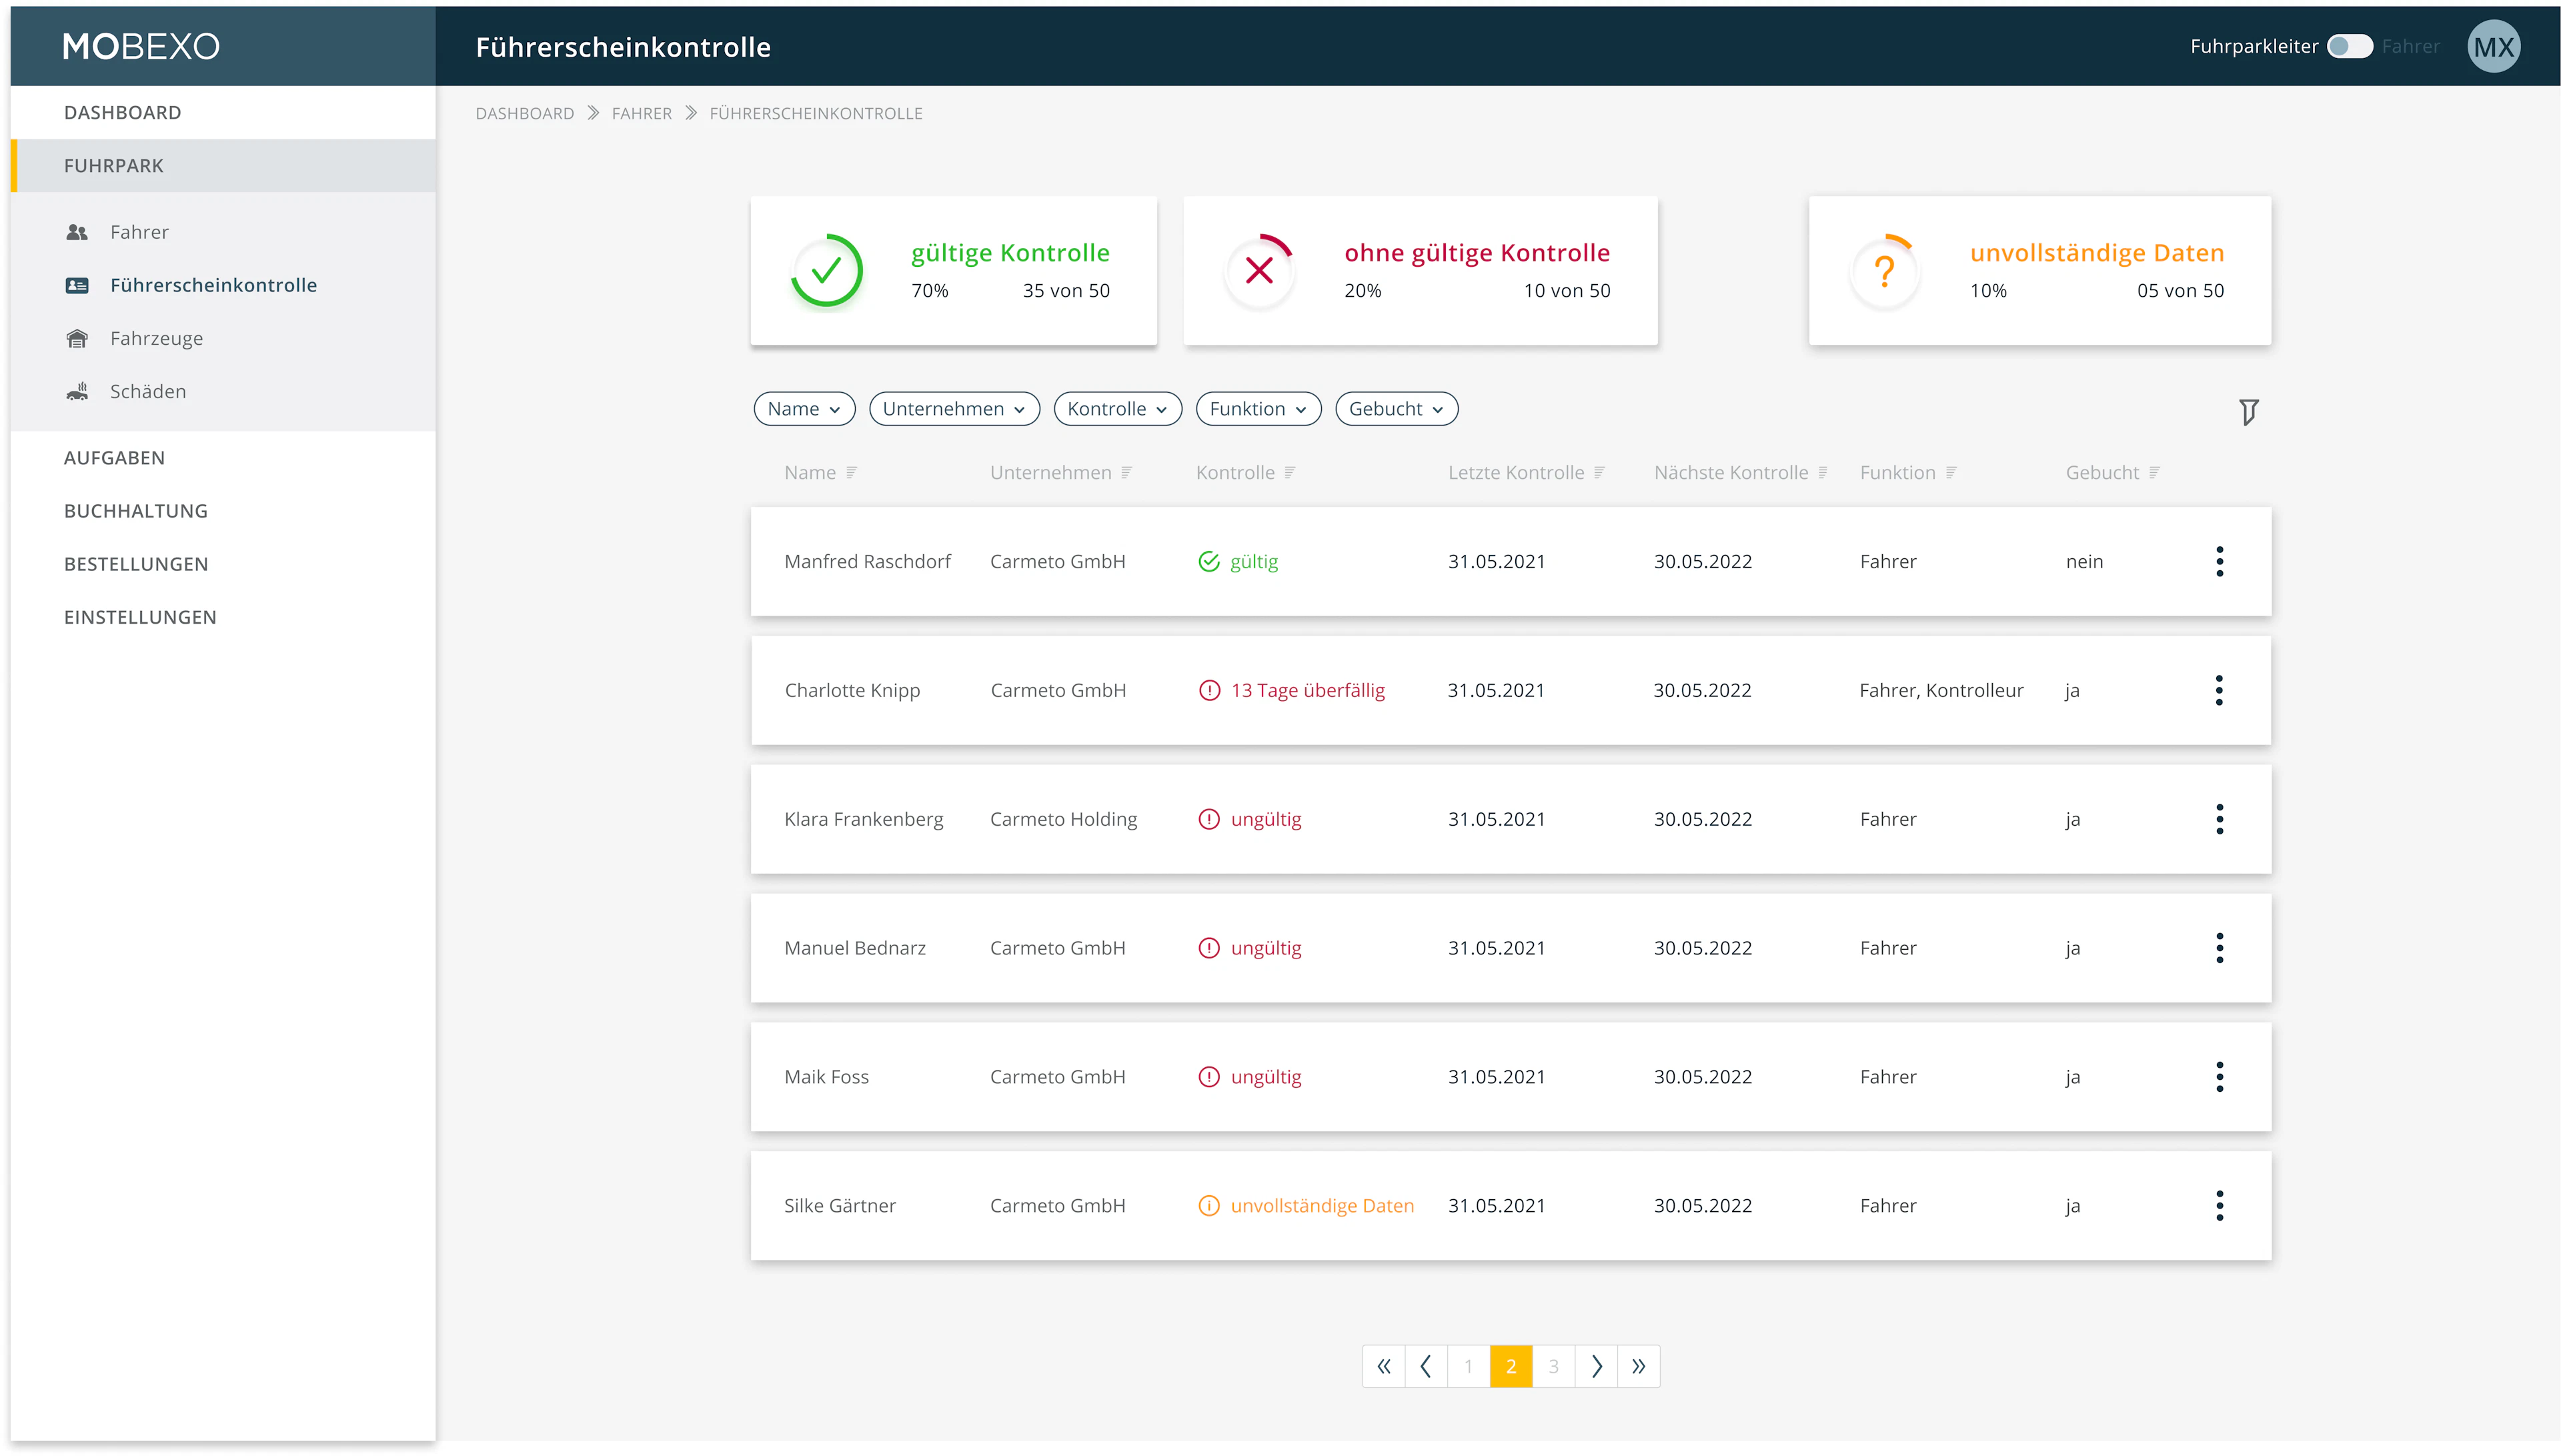The height and width of the screenshot is (1456, 2561).
Task: Click the Schäden damage icon in sidebar
Action: tap(78, 391)
